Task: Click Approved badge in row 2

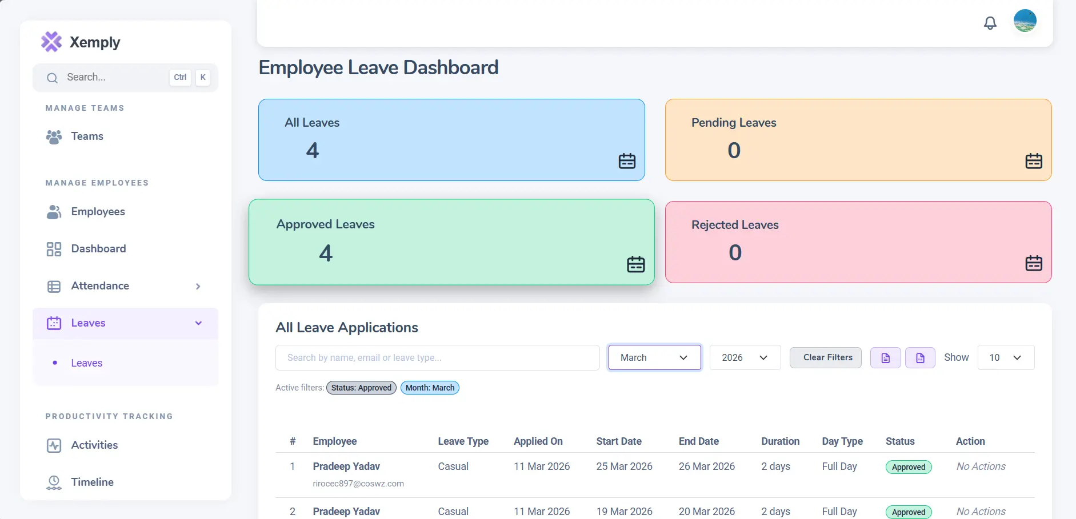Action: click(x=909, y=512)
